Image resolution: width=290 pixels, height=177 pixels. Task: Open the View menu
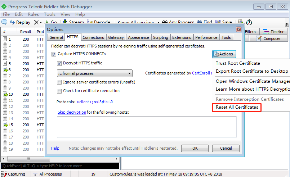(x=65, y=14)
